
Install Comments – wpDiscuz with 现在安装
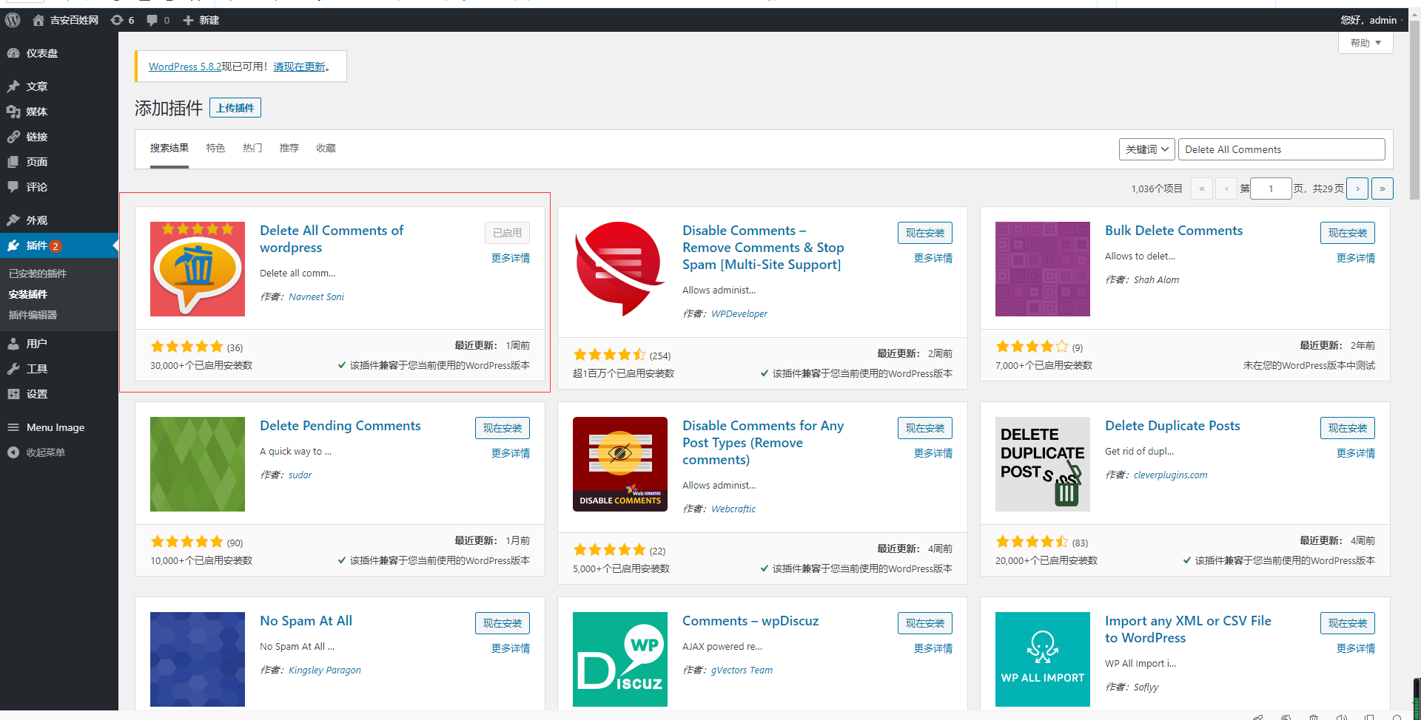tap(925, 623)
